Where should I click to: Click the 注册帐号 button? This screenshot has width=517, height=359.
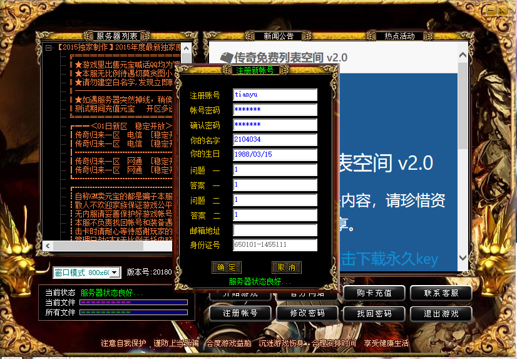point(240,313)
